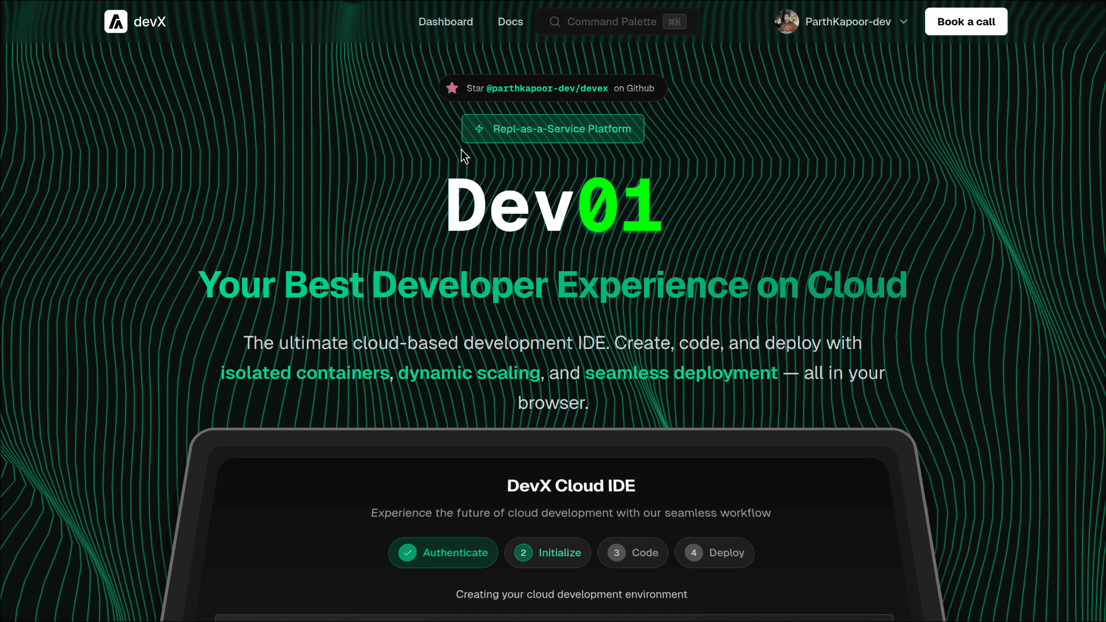Click the step 4 number badge
The image size is (1106, 622).
point(694,553)
